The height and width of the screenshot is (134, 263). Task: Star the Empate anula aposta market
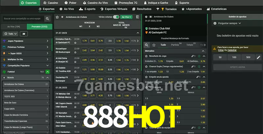[146, 77]
